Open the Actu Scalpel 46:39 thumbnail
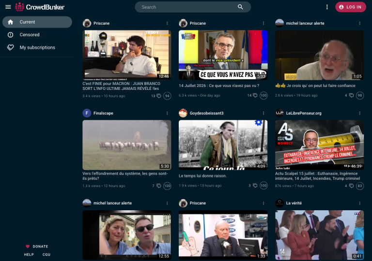This screenshot has height=261, width=372. [x=319, y=145]
